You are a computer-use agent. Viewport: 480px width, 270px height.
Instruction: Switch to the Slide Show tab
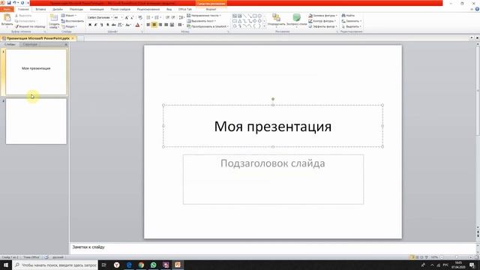pos(120,10)
